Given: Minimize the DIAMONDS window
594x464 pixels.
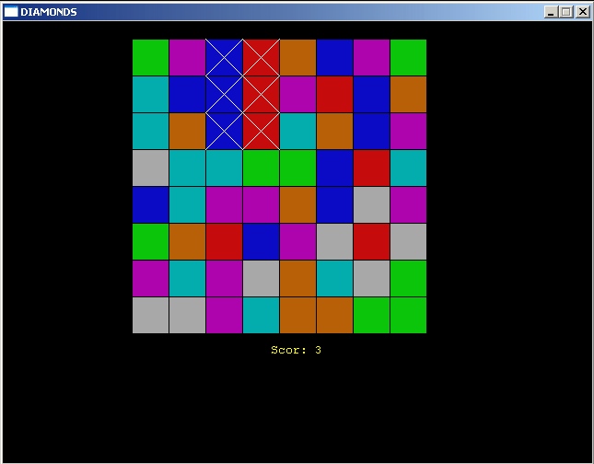Looking at the screenshot, I should (x=552, y=12).
